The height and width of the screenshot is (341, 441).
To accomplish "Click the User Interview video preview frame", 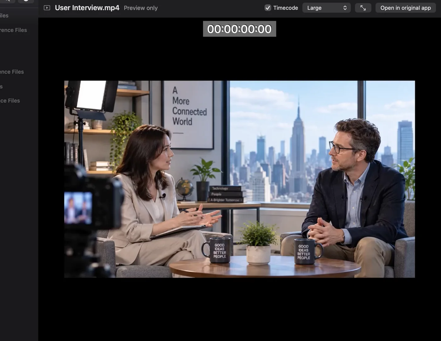I will 239,179.
